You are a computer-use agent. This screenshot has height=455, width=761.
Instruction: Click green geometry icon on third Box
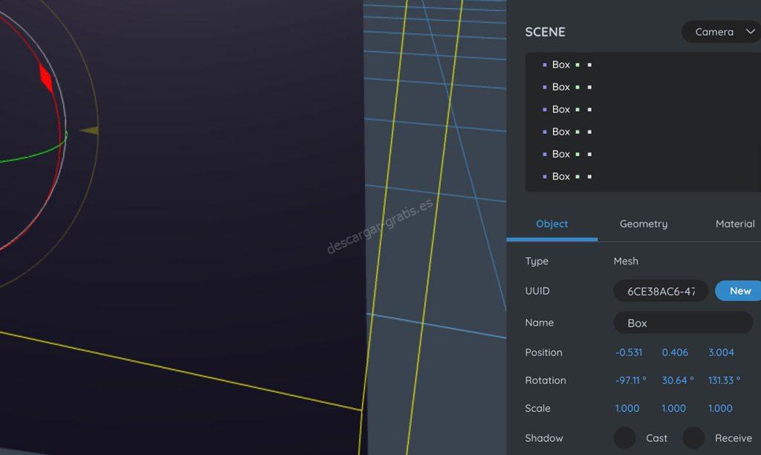click(577, 109)
